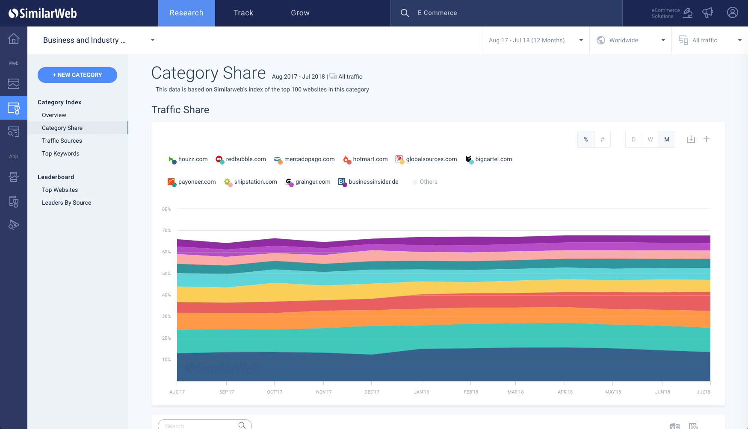
Task: Open App Category Analysis sidebar icon
Action: coord(14,201)
